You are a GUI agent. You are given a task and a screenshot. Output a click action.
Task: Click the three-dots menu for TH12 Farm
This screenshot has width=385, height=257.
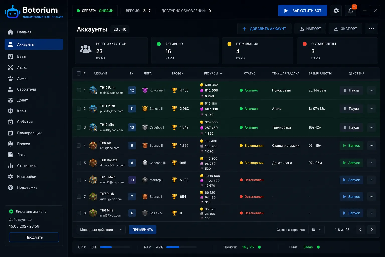click(x=371, y=90)
